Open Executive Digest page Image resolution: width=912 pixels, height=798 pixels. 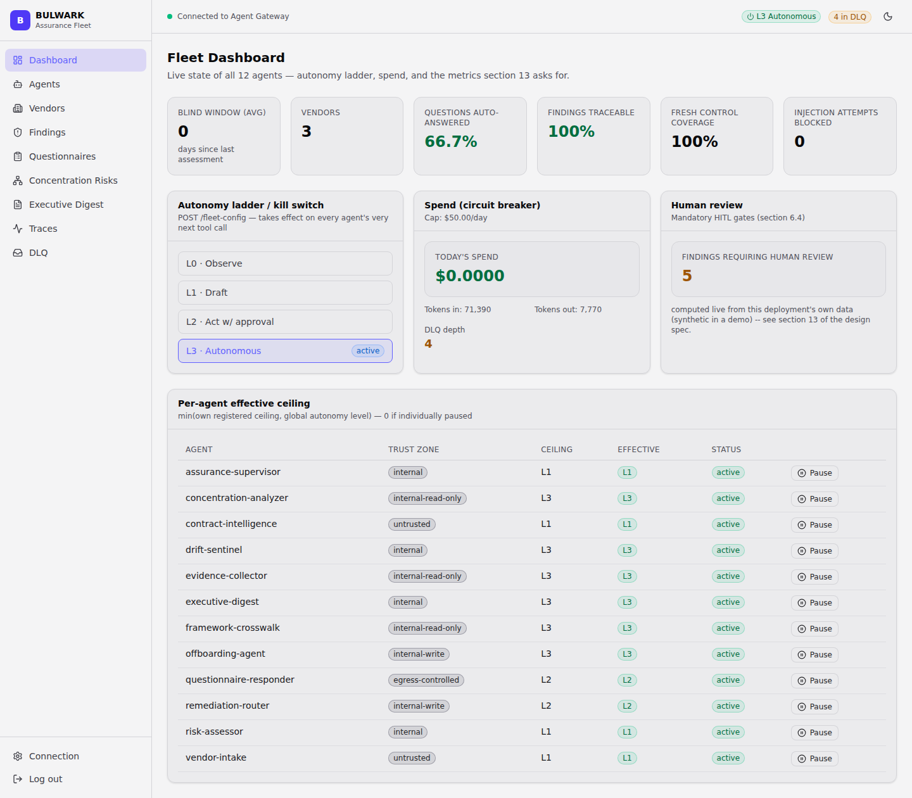point(75,205)
